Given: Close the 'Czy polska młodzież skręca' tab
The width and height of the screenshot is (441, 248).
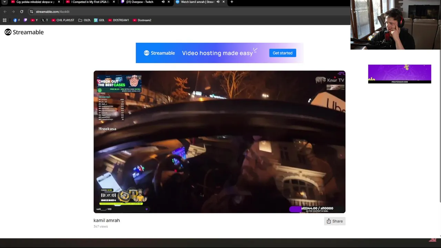Looking at the screenshot, I should [x=59, y=2].
